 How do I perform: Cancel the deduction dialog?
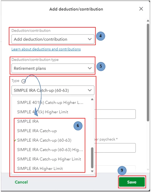click(21, 182)
